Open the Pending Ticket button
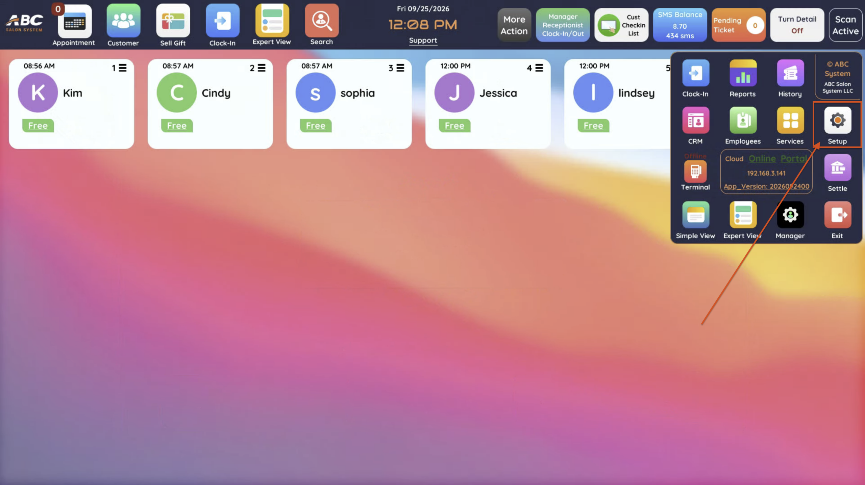 pos(738,25)
